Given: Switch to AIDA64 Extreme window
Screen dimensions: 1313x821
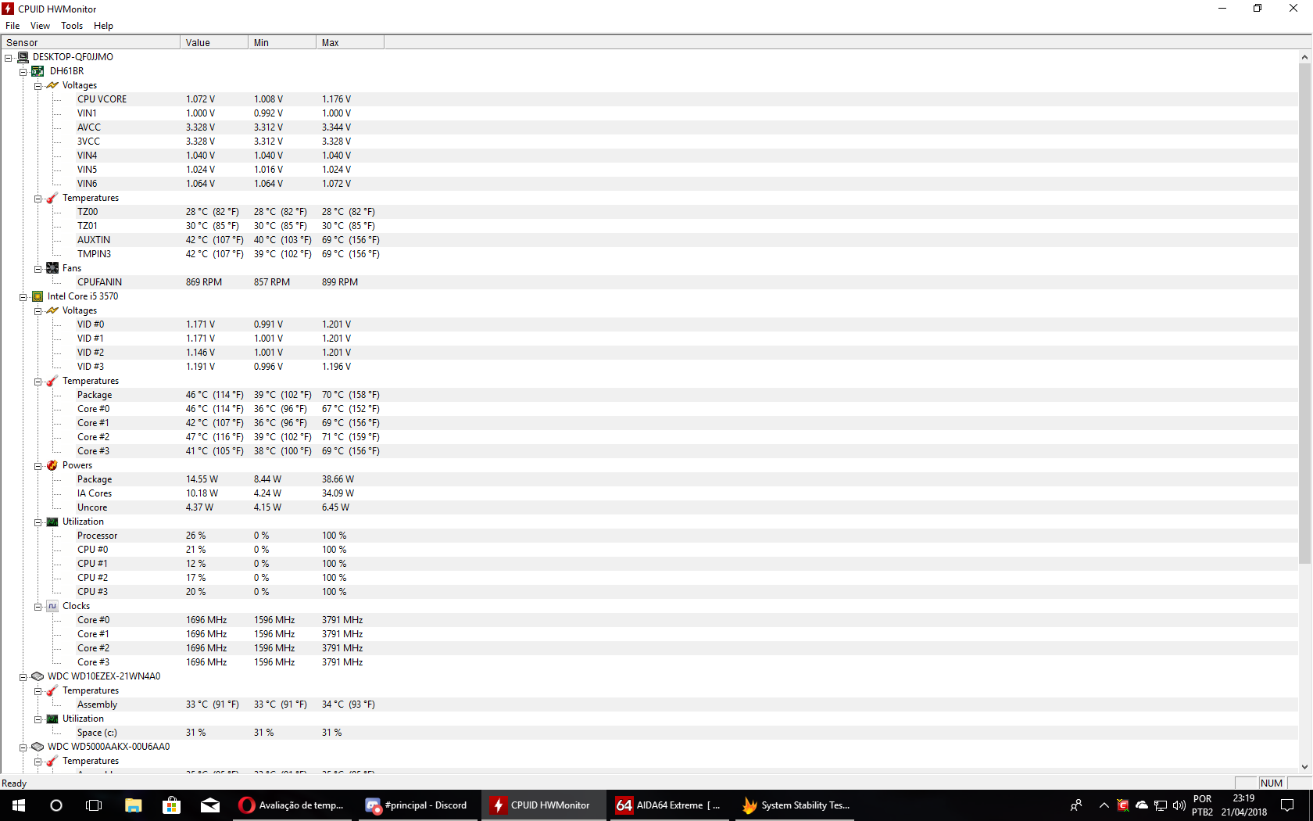Looking at the screenshot, I should click(x=670, y=805).
